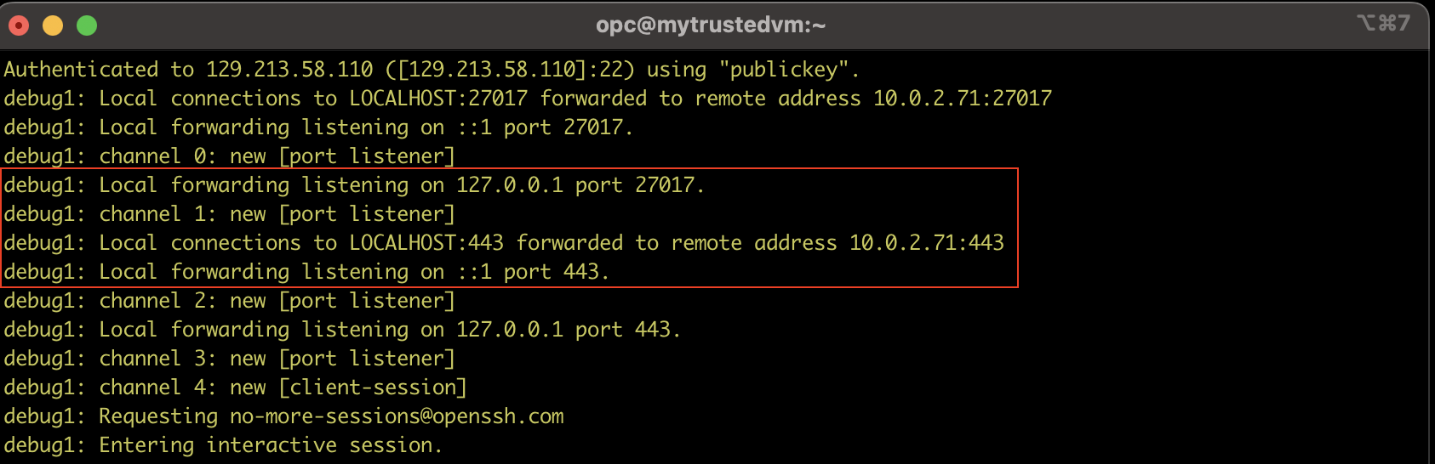This screenshot has height=464, width=1435.
Task: Click the LOCALHOST:27017 text
Action: coord(438,99)
